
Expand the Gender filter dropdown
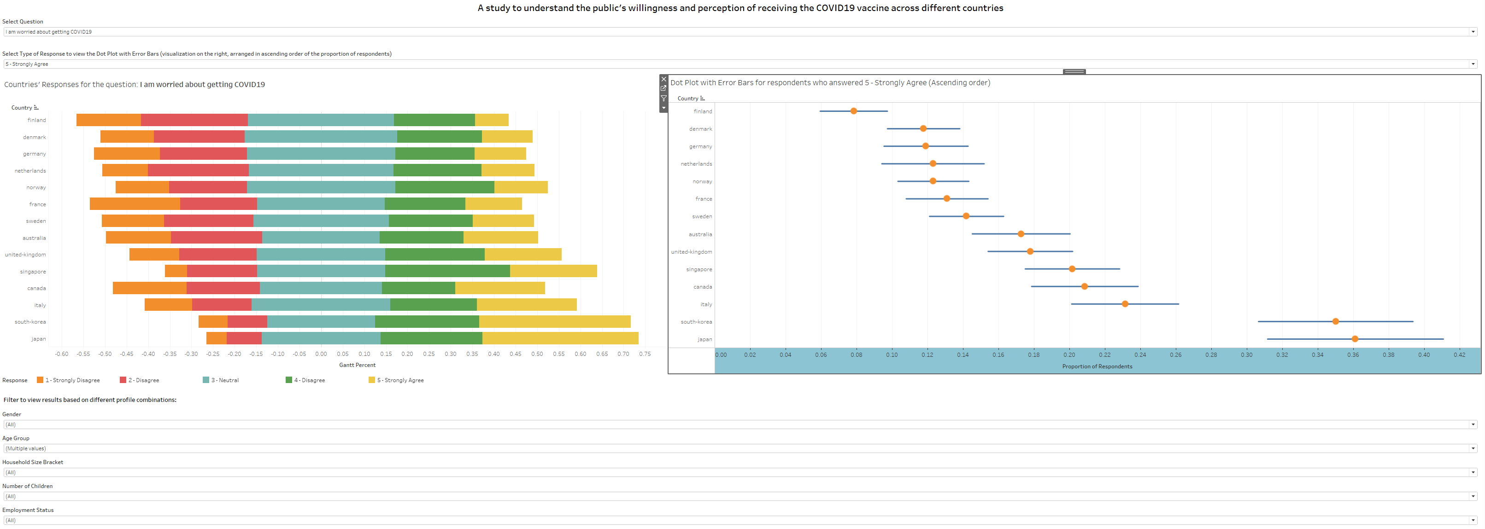pyautogui.click(x=1473, y=424)
